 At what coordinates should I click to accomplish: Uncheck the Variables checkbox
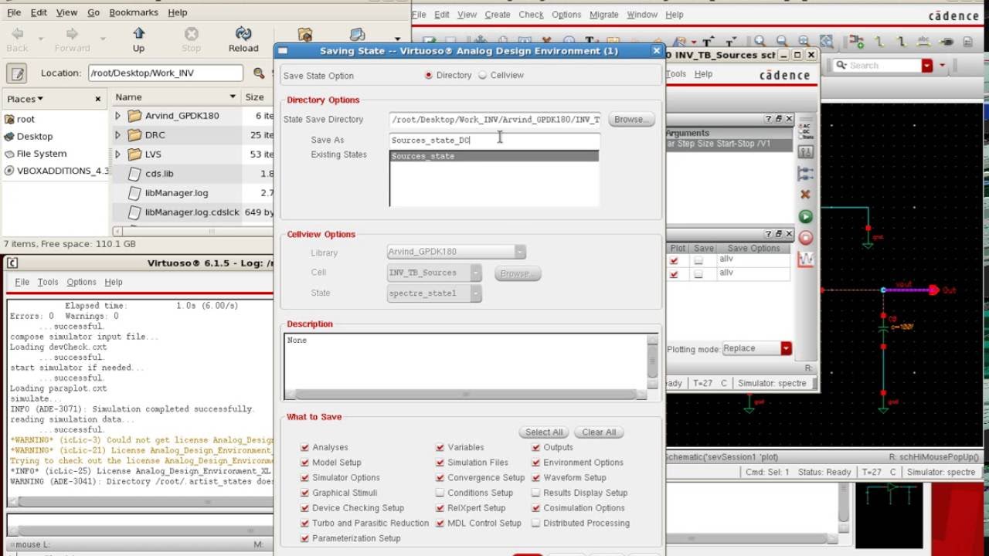pyautogui.click(x=440, y=447)
